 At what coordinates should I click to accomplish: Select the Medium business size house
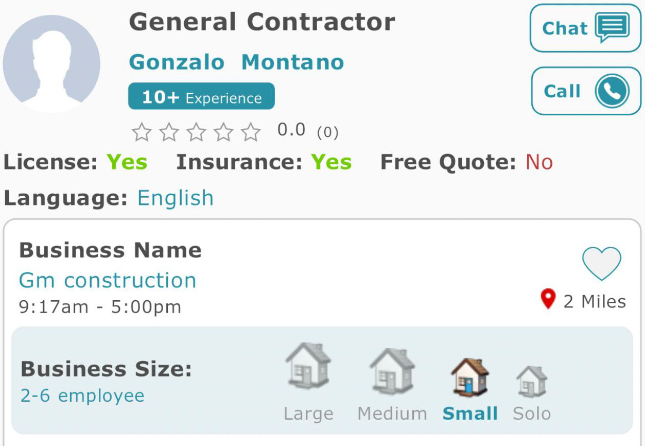pos(392,370)
